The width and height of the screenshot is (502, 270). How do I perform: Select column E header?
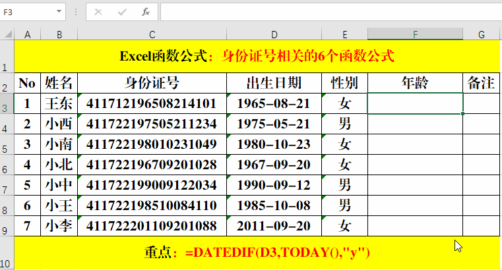tap(344, 34)
